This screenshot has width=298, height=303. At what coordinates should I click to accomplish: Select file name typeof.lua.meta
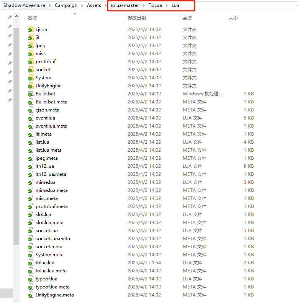click(x=52, y=287)
